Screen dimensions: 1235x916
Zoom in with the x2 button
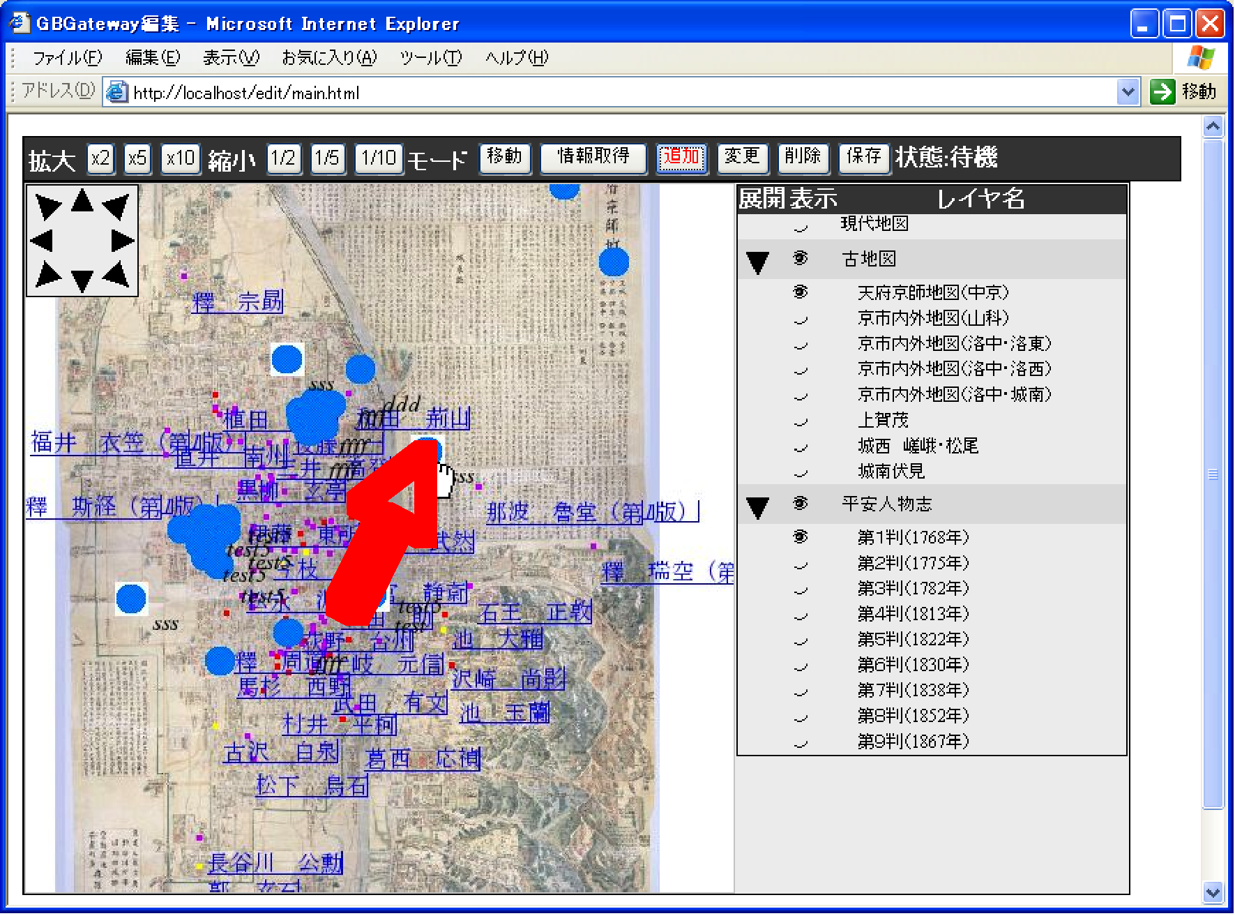tap(100, 158)
